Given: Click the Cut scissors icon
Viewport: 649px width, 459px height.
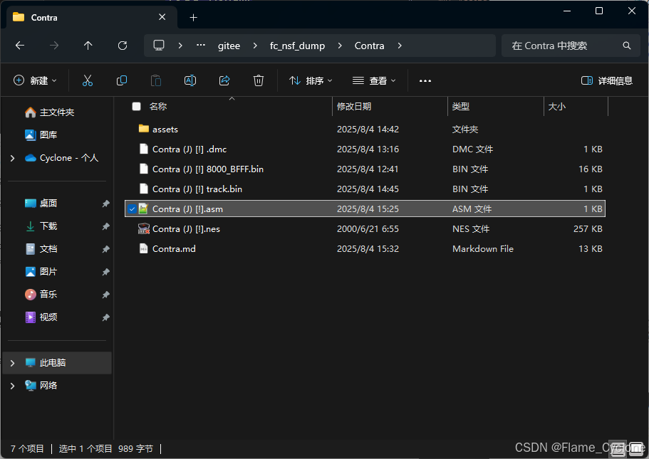Looking at the screenshot, I should pos(88,80).
